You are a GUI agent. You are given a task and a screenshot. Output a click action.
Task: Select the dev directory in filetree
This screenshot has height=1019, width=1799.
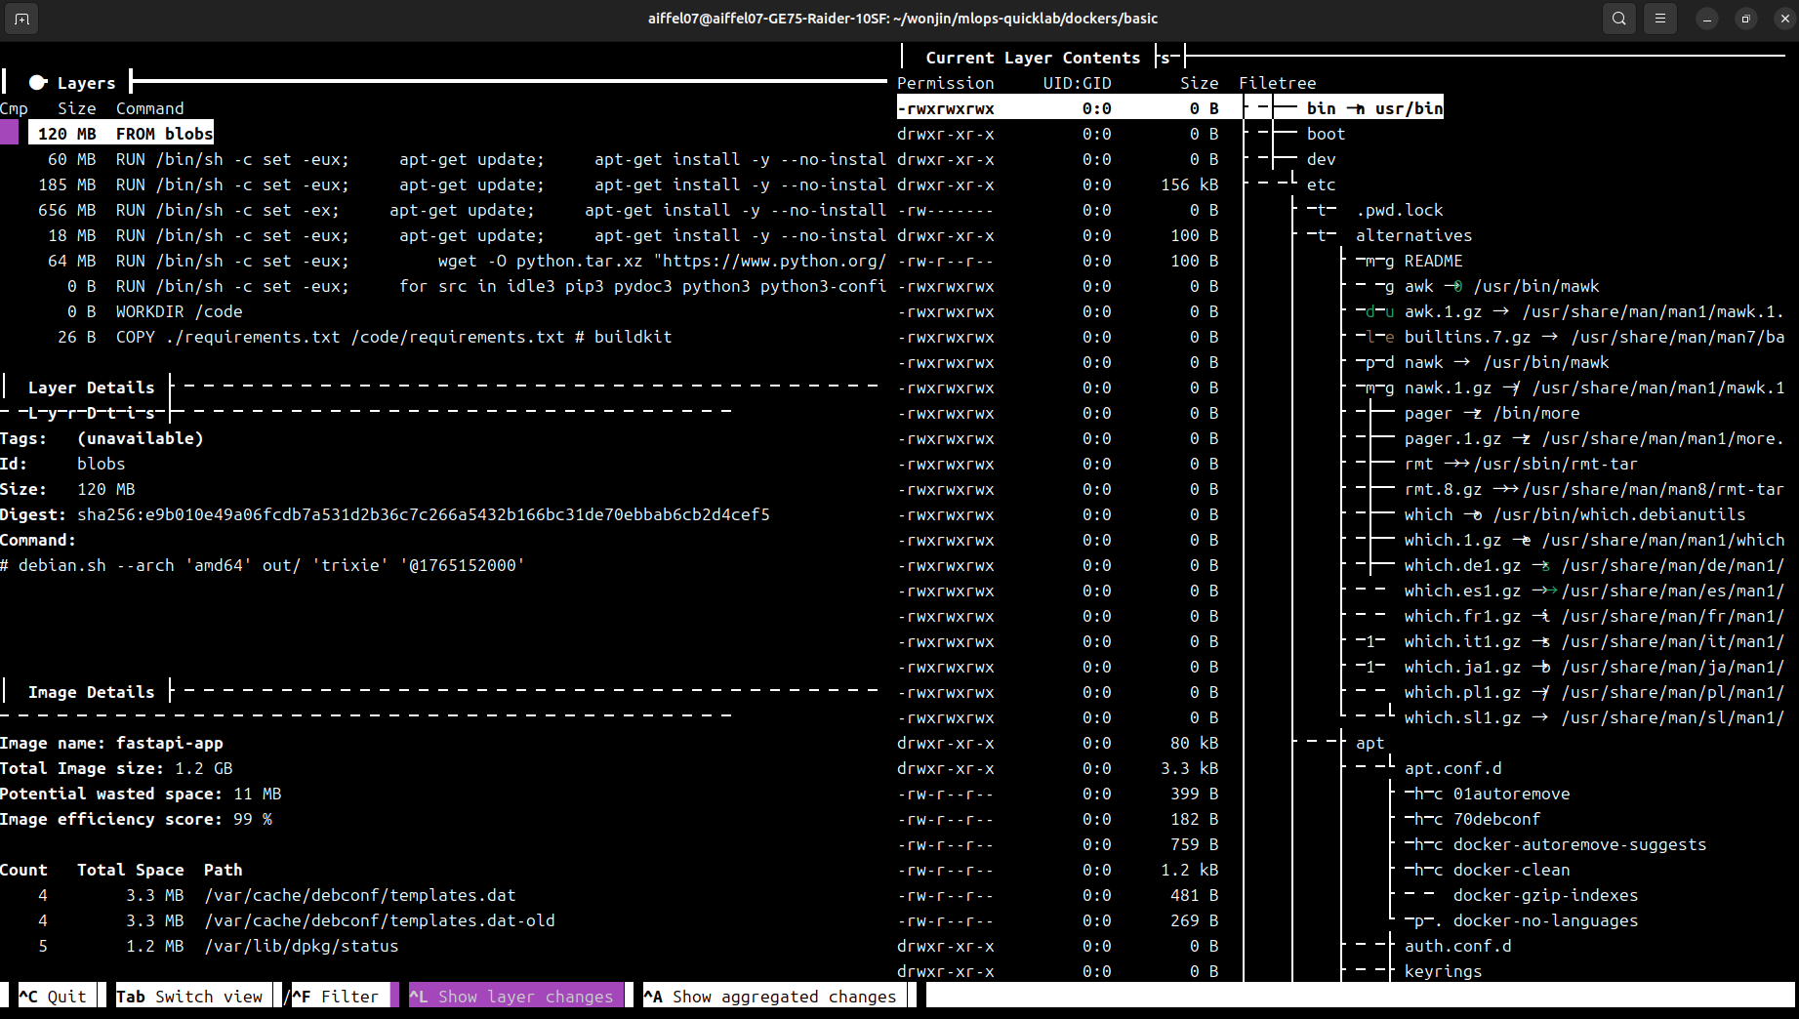(1321, 159)
